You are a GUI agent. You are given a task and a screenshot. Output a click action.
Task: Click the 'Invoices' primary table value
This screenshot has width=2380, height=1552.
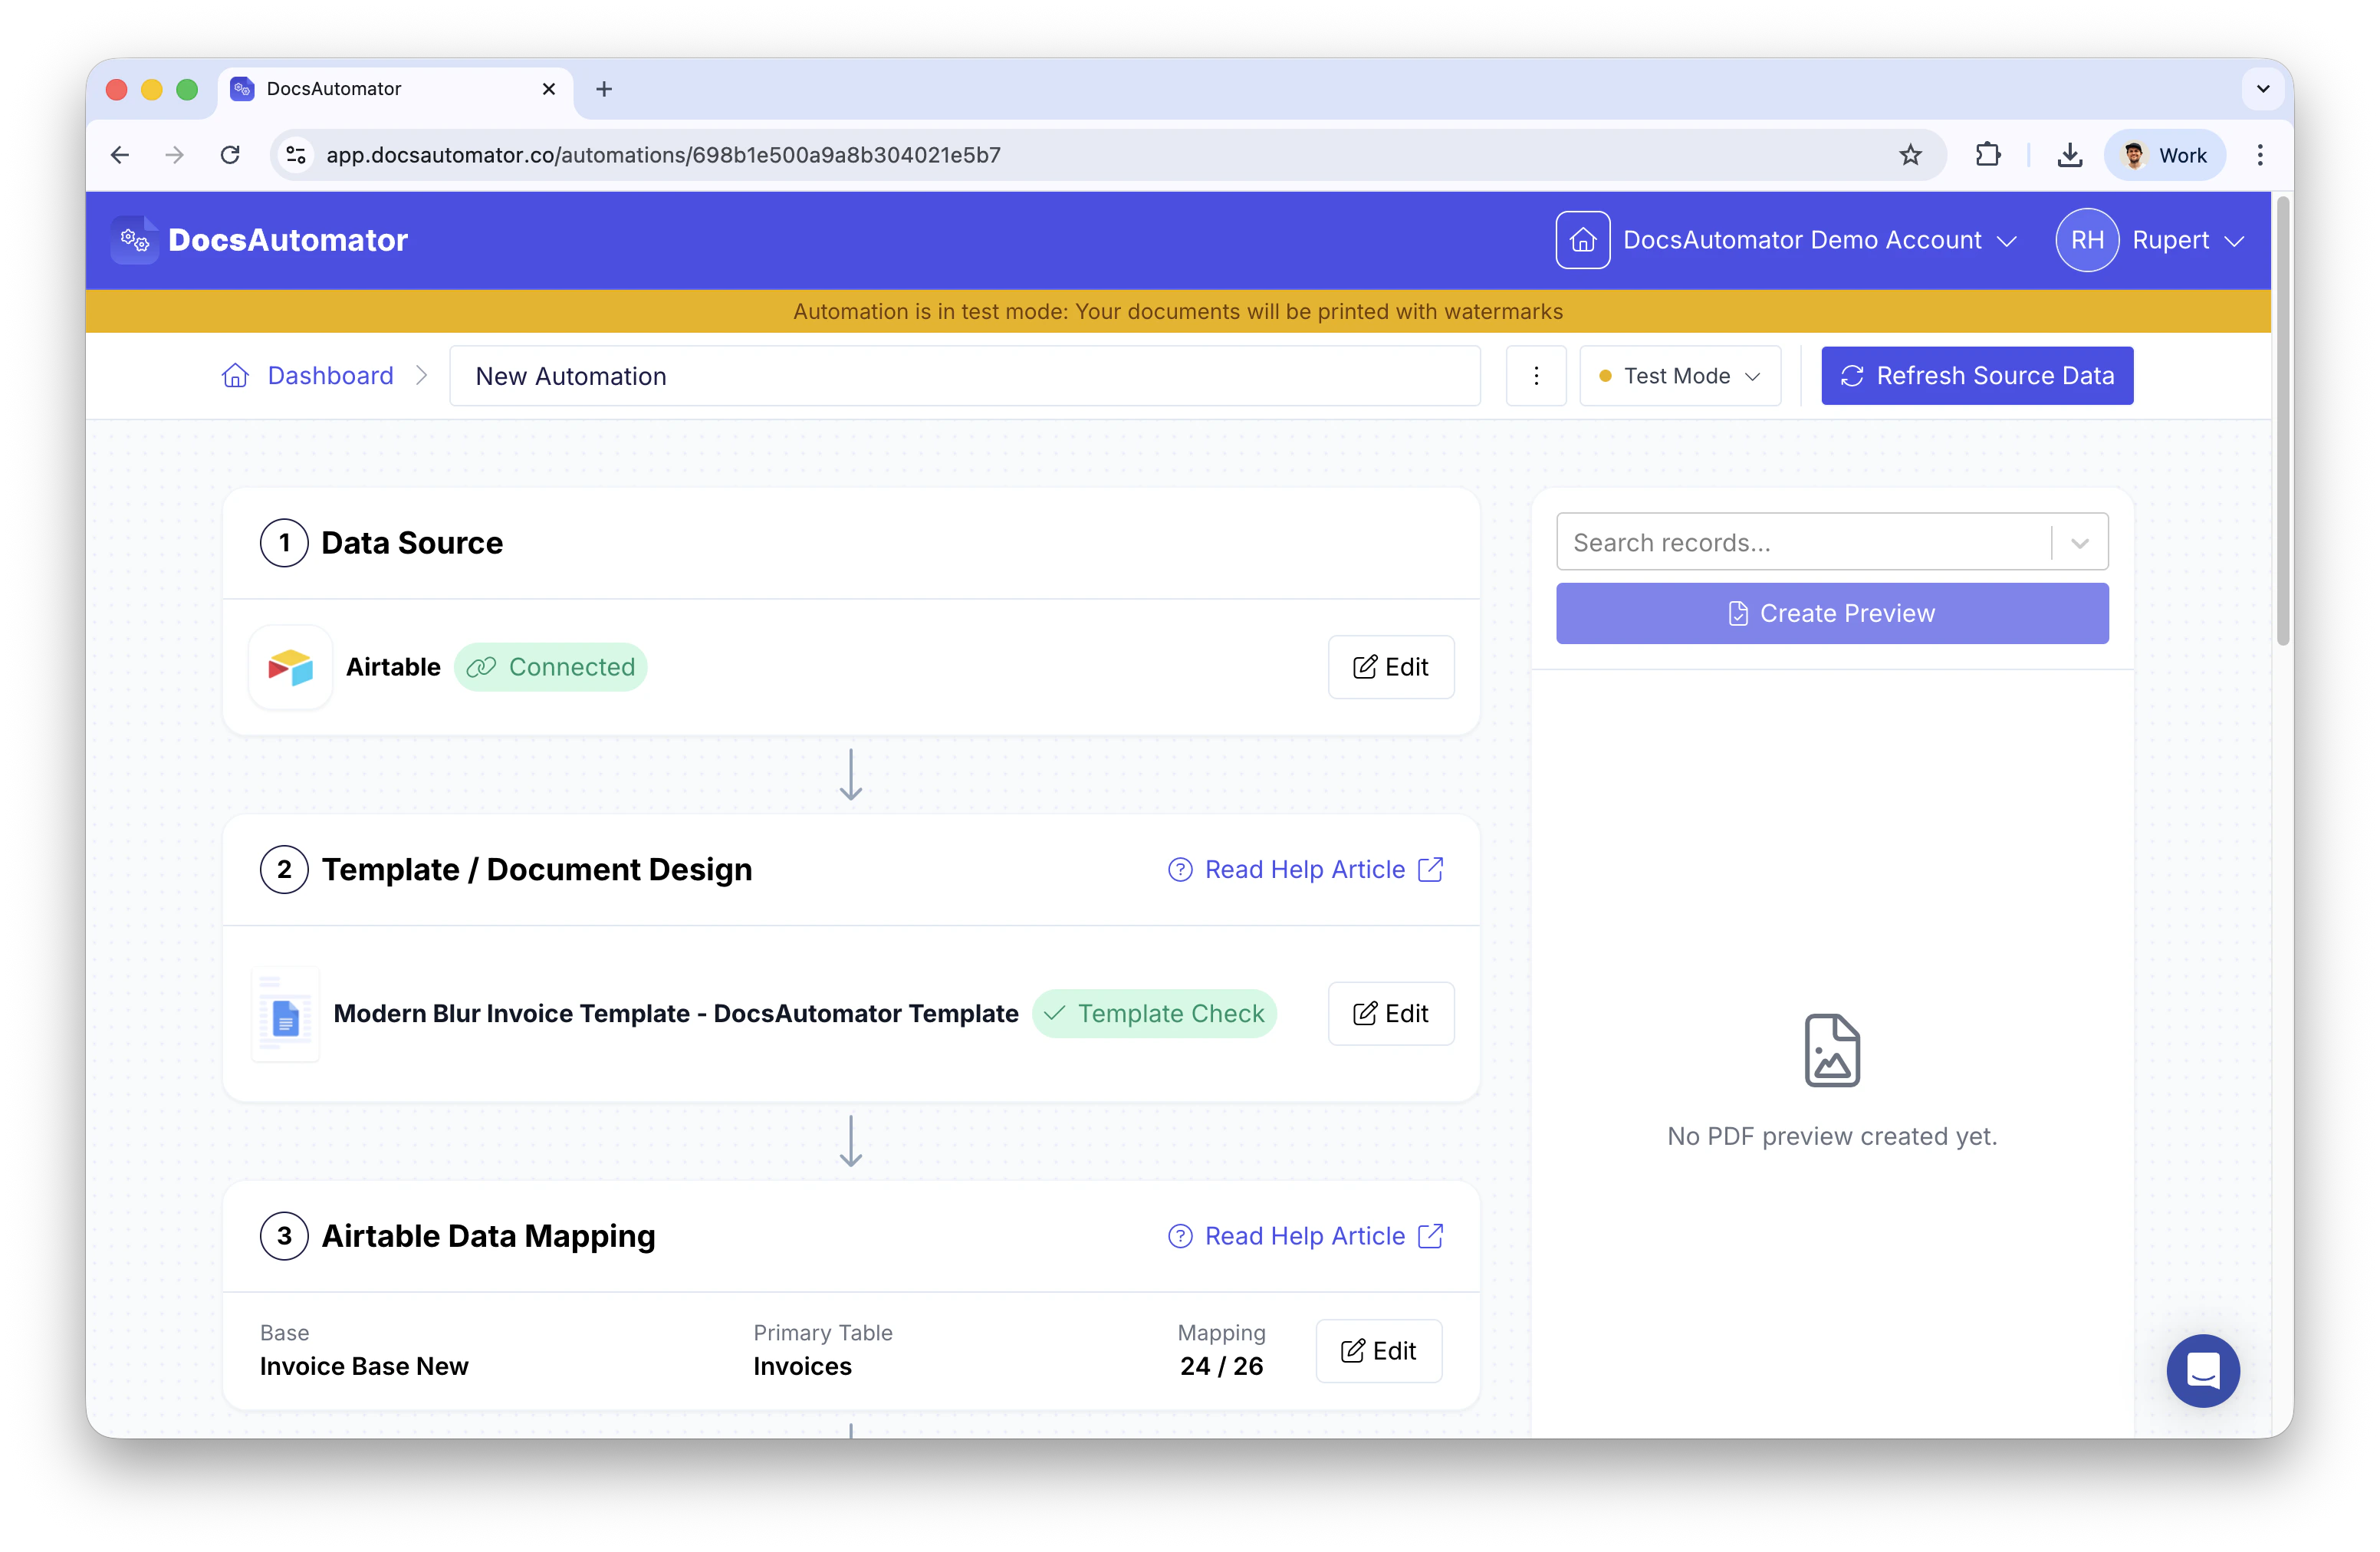click(802, 1367)
